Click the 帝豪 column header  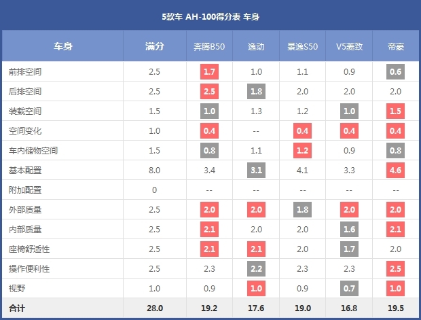coord(395,47)
